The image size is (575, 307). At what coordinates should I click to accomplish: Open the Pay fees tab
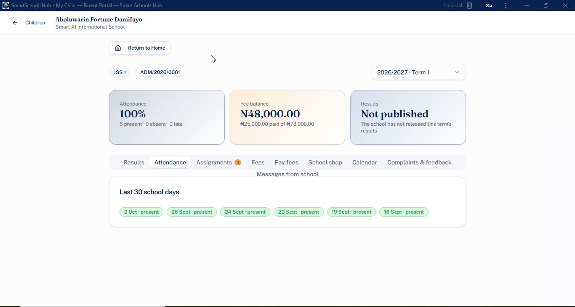[286, 162]
